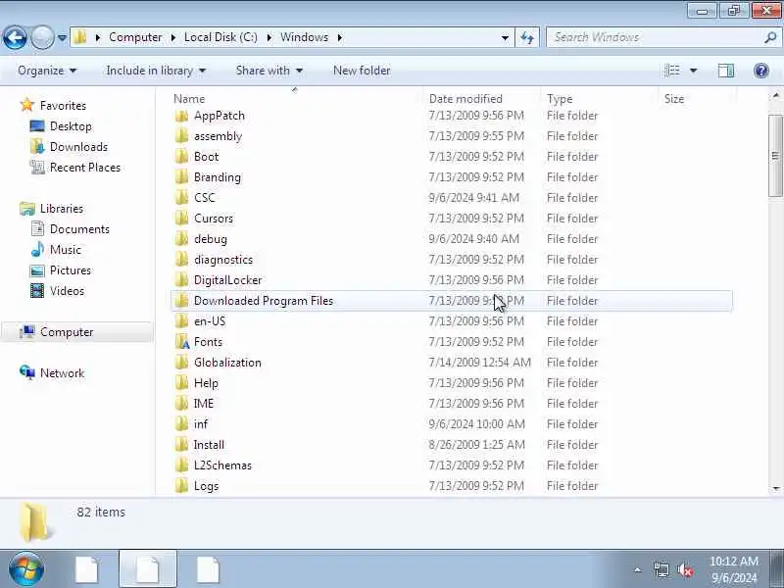Select the debug folder icon
The height and width of the screenshot is (588, 784).
182,239
